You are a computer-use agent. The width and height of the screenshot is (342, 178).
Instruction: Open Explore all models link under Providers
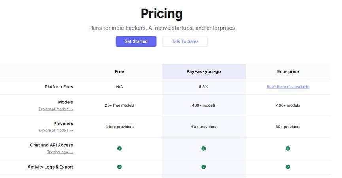56,130
